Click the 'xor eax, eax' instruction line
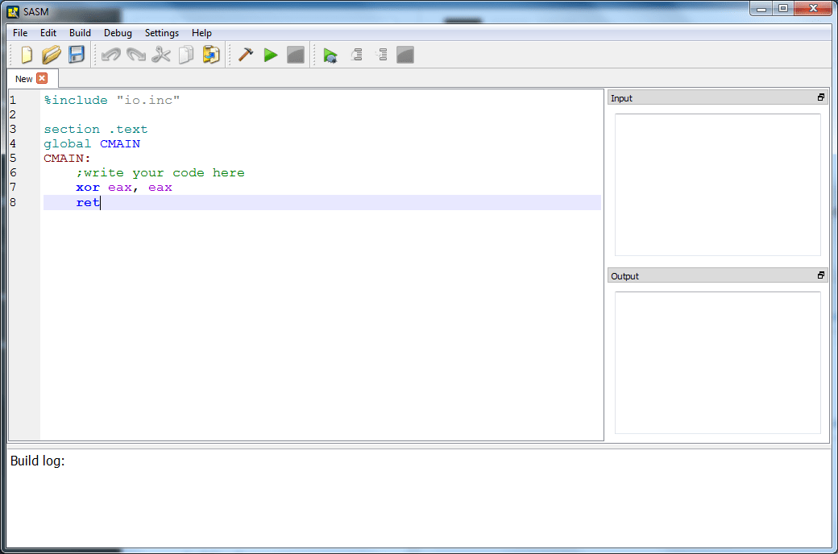 pos(124,188)
